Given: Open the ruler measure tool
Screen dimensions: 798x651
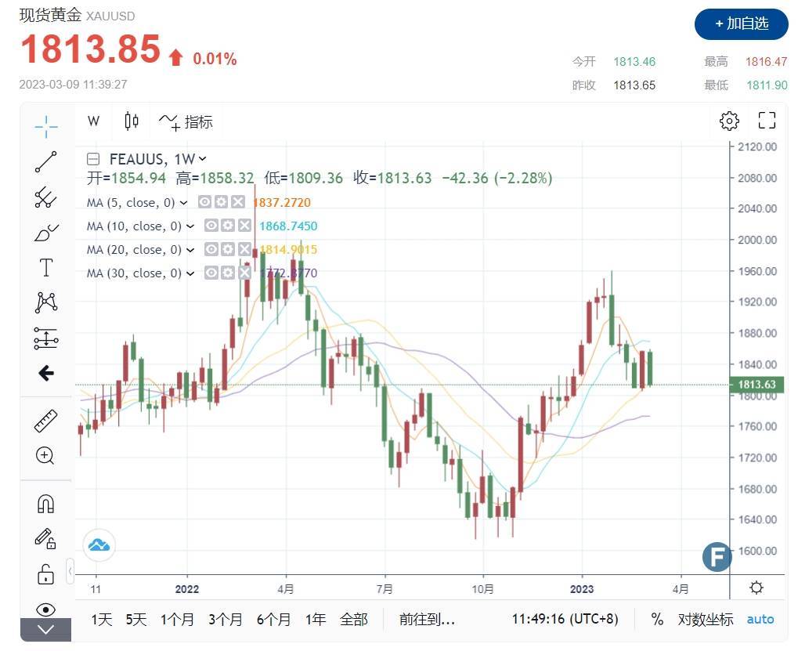Looking at the screenshot, I should click(x=46, y=421).
